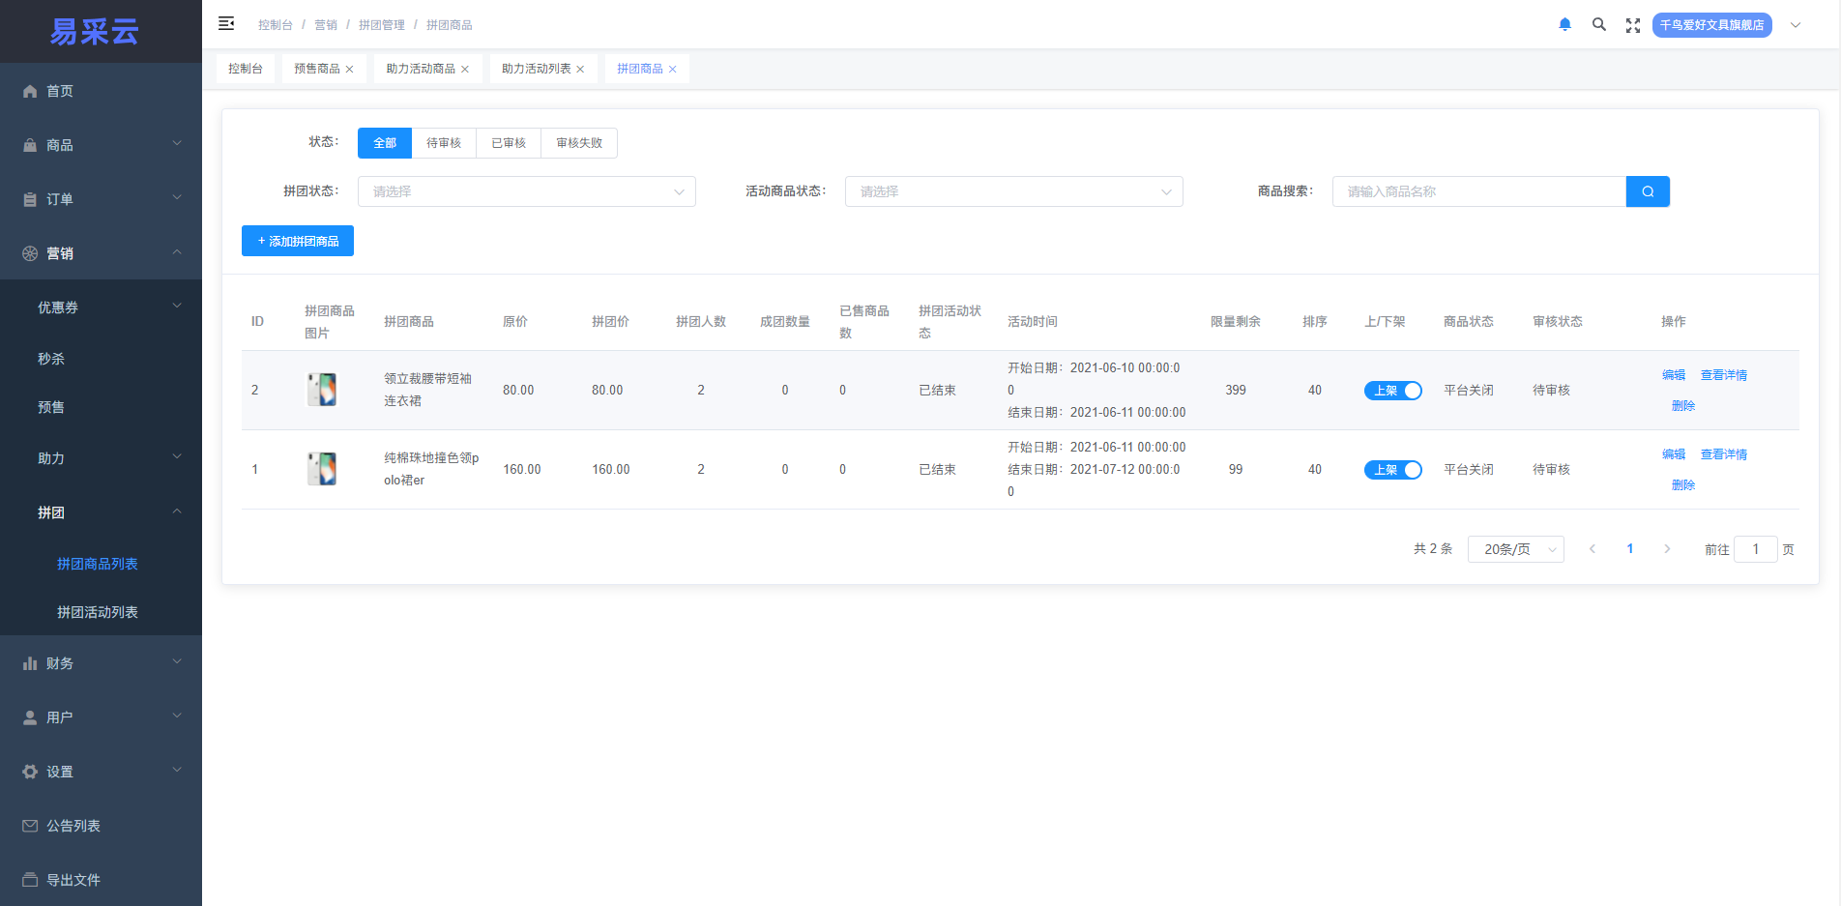Open the 财务 section in sidebar
This screenshot has width=1841, height=906.
coord(58,662)
